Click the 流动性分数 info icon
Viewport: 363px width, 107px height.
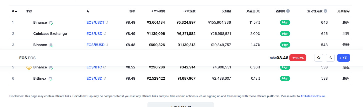pyautogui.click(x=325, y=11)
